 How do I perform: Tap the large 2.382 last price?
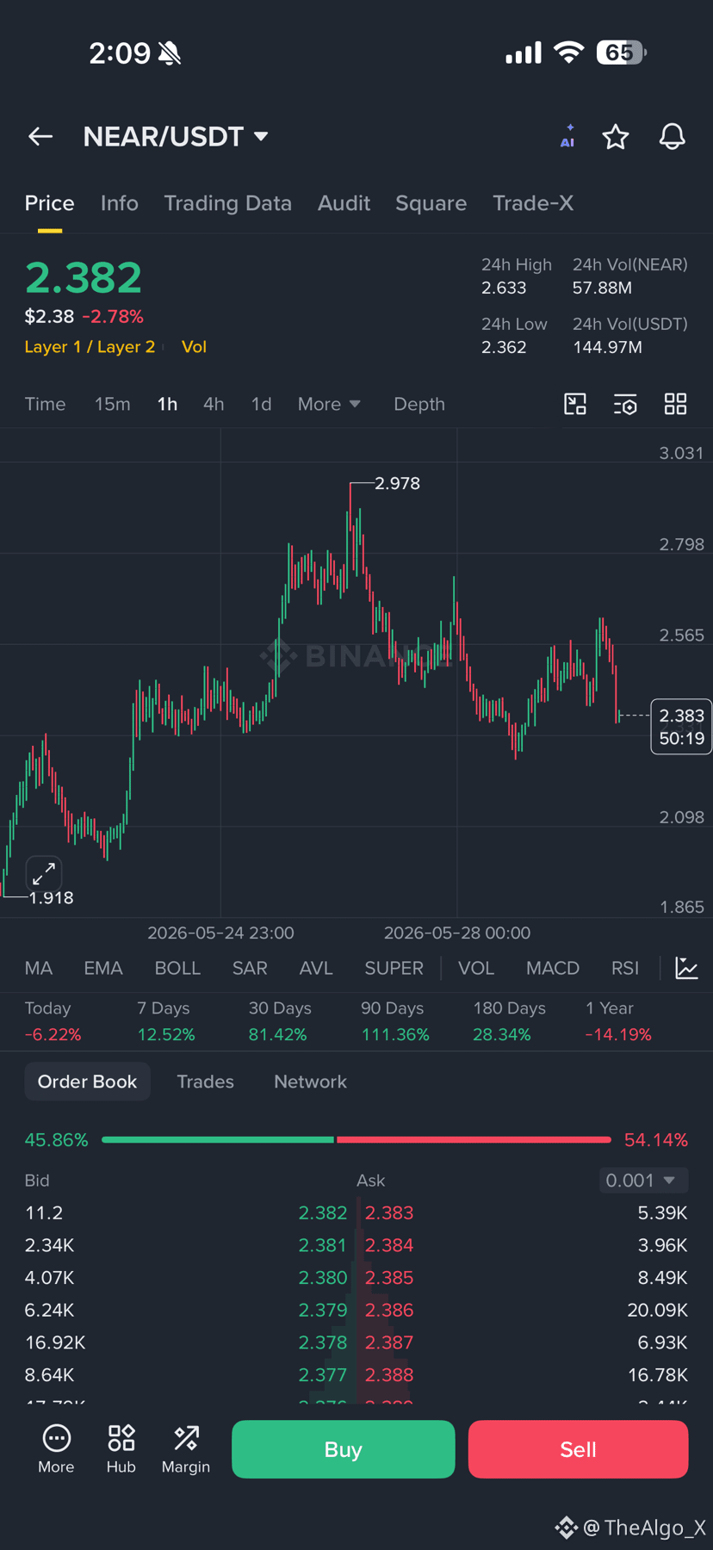(84, 277)
